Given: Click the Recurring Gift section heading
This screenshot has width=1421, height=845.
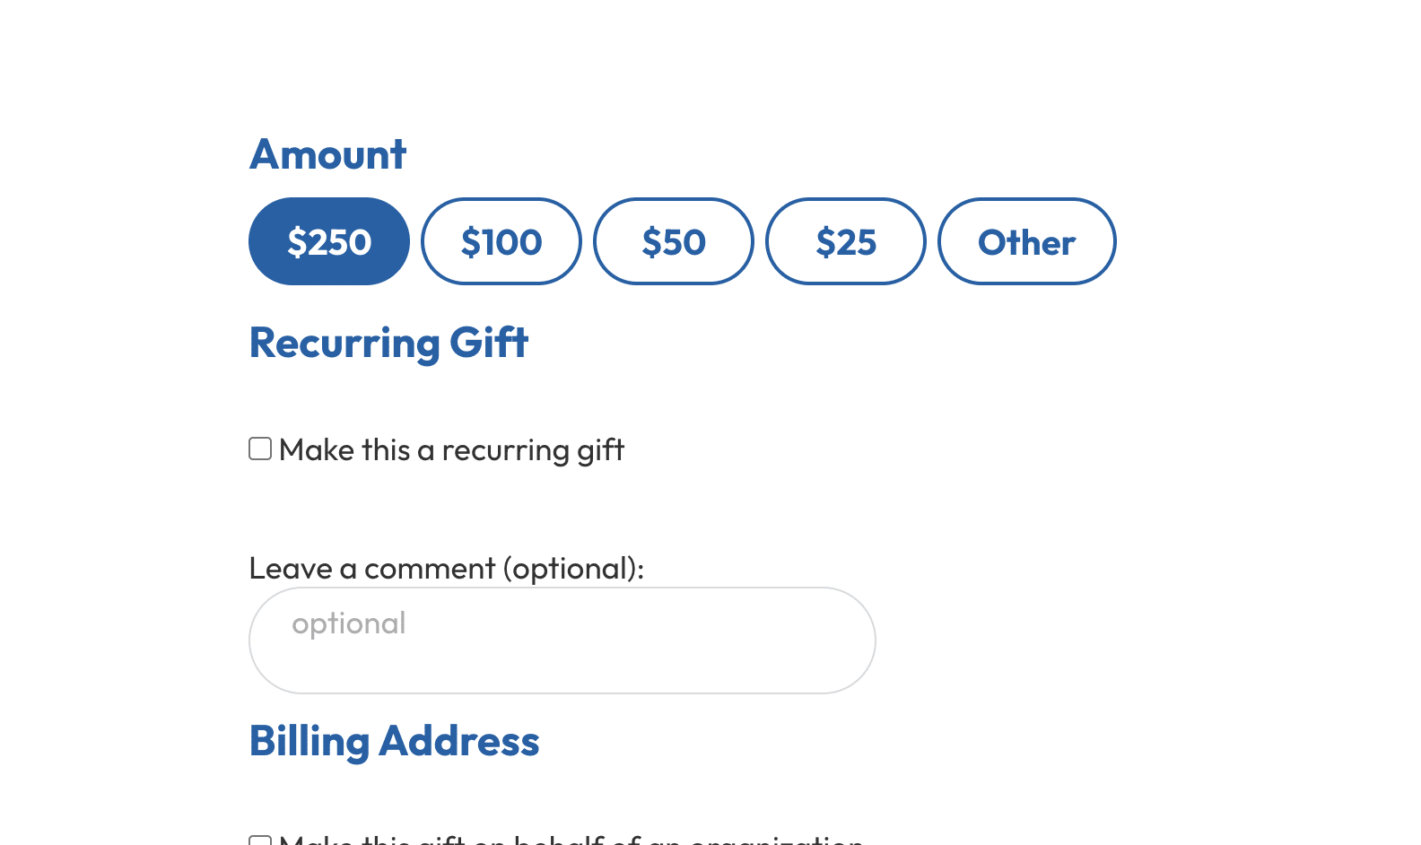Looking at the screenshot, I should 388,343.
